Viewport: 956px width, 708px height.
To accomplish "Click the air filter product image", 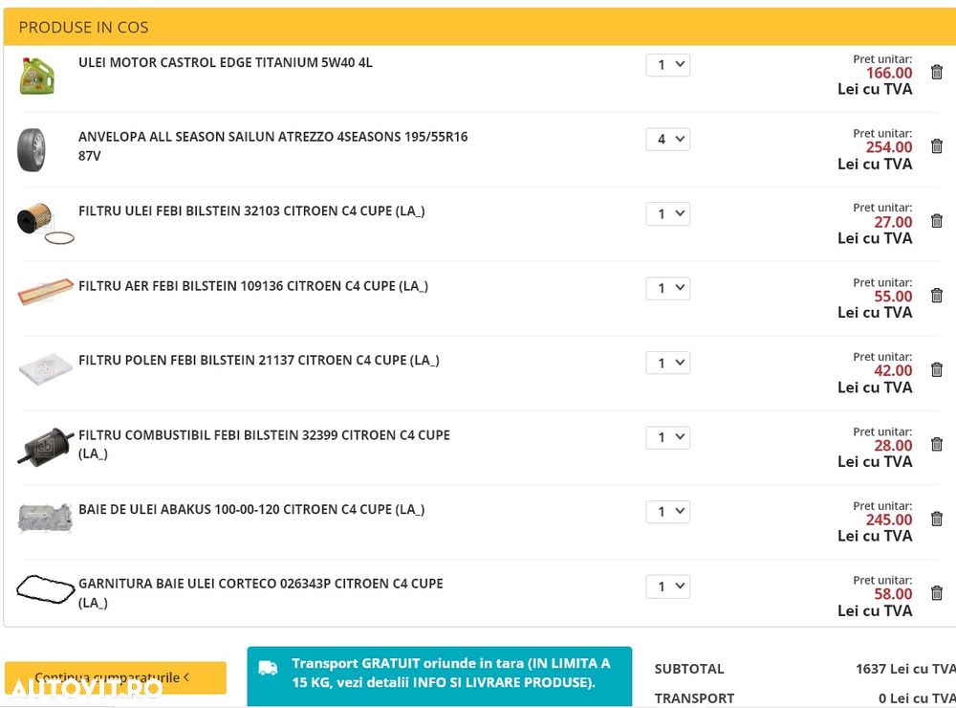I will click(45, 291).
